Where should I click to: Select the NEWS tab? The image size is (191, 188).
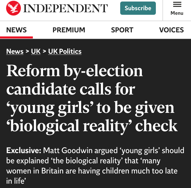coord(16,30)
